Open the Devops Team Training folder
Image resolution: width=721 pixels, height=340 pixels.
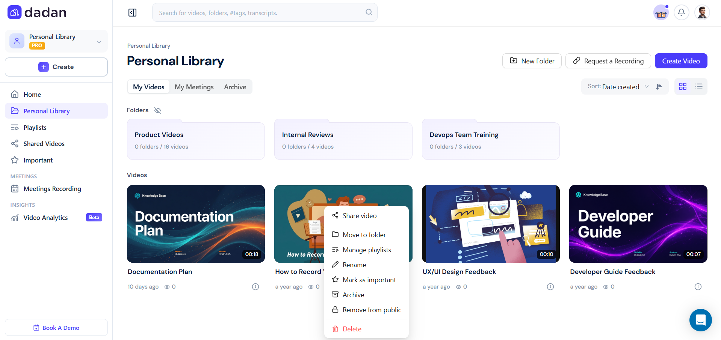491,140
